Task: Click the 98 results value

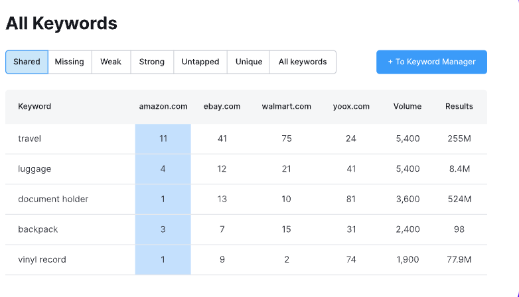Action: click(x=459, y=229)
